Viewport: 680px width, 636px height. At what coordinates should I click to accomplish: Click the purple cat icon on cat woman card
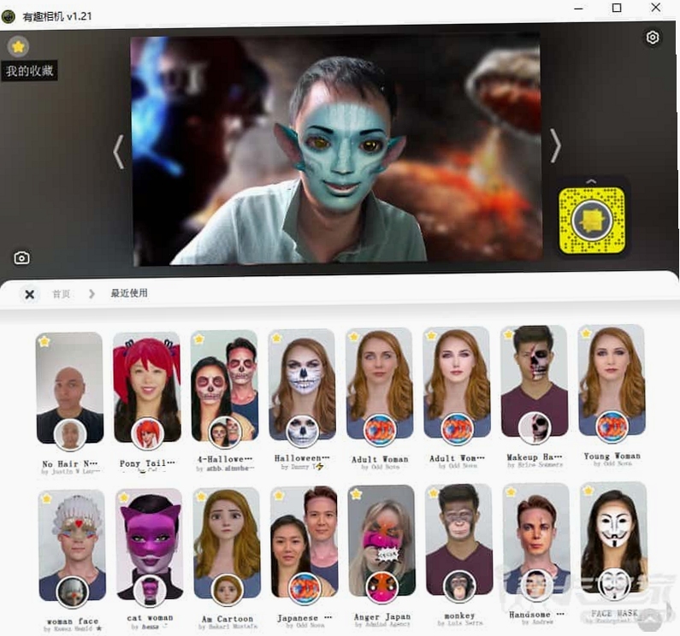[x=150, y=591]
